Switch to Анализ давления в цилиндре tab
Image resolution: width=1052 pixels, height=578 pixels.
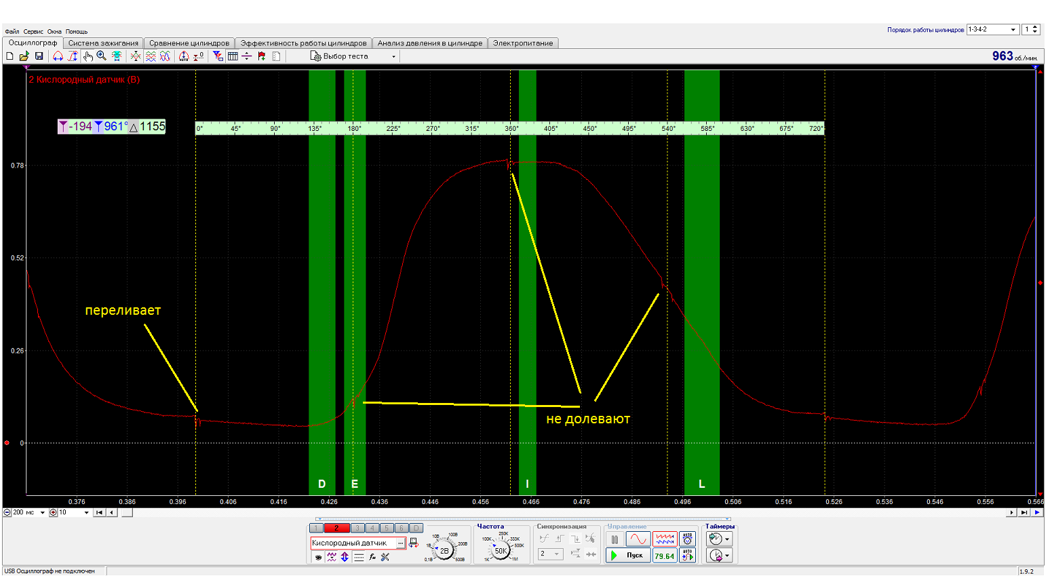pos(430,43)
